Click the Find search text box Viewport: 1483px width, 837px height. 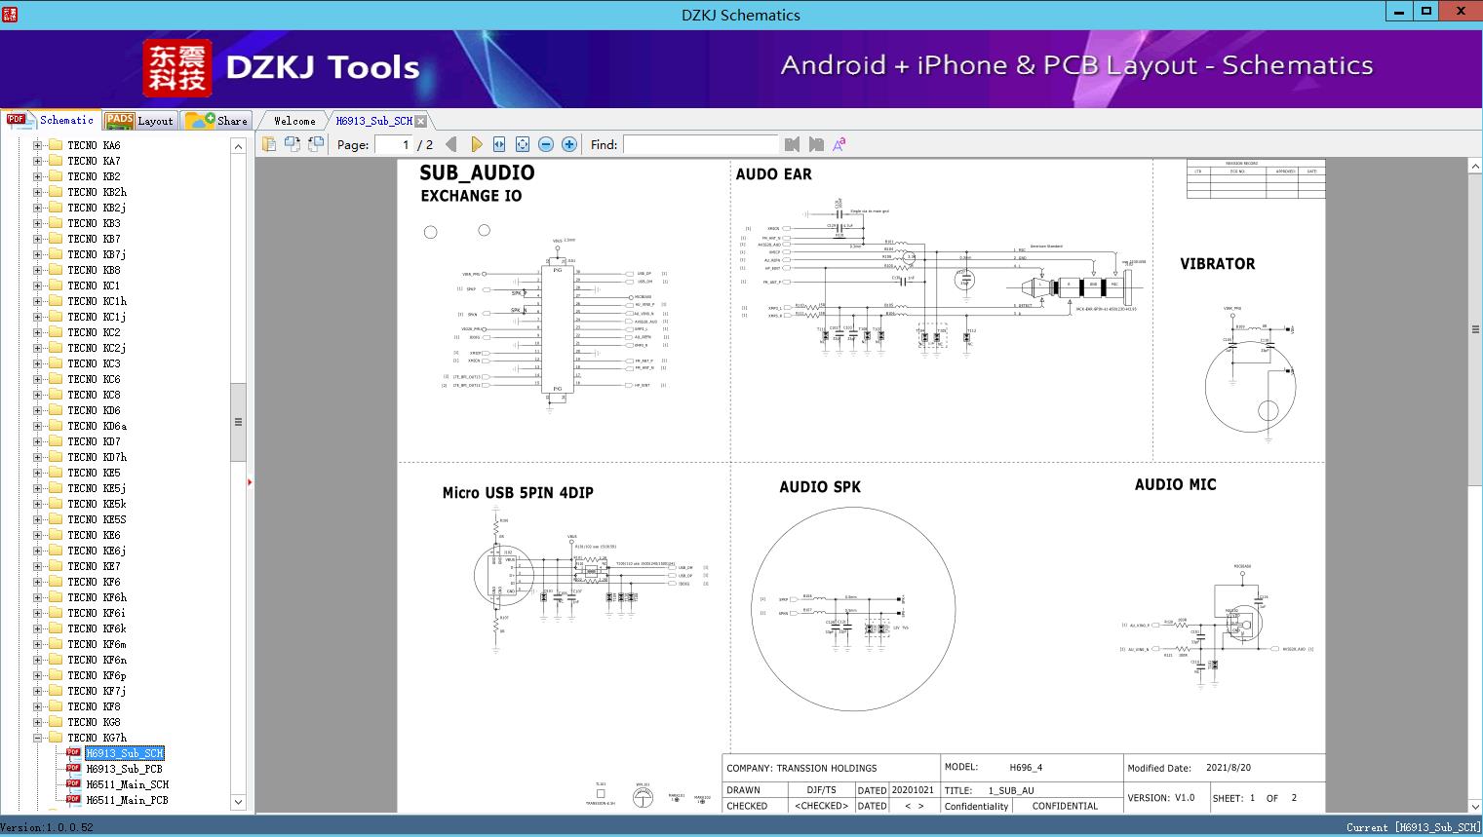click(700, 144)
